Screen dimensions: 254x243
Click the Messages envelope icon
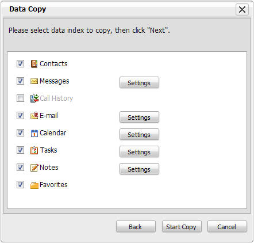[34, 81]
